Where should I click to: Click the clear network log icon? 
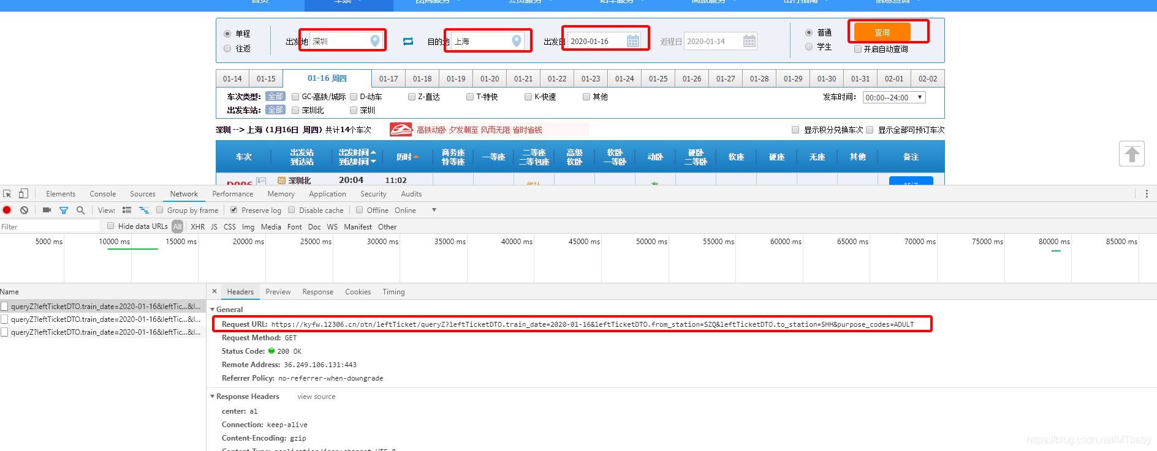point(24,210)
